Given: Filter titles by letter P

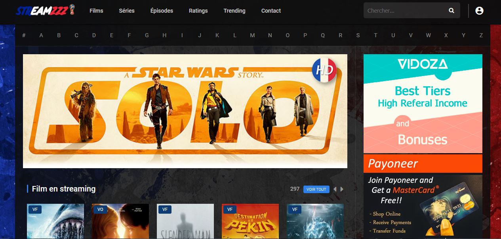Looking at the screenshot, I should tap(305, 35).
